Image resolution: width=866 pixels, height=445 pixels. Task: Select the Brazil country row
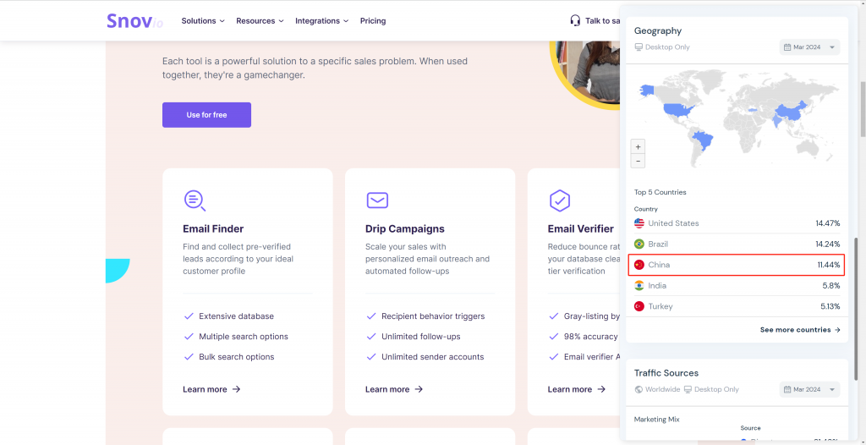[737, 244]
